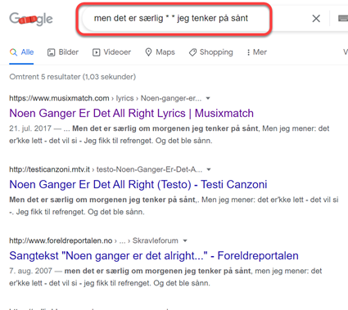348x310 pixels.
Task: Click the '7. aug. 2007' snippet date
Action: point(30,271)
